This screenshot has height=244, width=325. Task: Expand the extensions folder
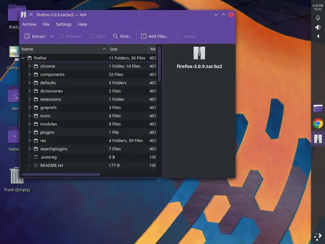(x=30, y=99)
